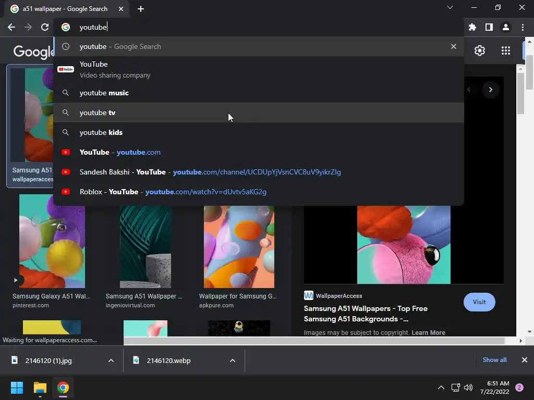The image size is (534, 400).
Task: Open downloaded file 2146120 (1).jpg
Action: pos(48,360)
